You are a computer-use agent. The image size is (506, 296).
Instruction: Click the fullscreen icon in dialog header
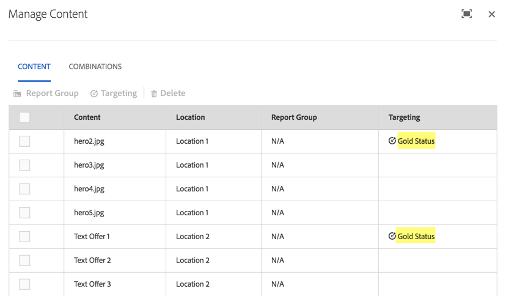click(x=467, y=14)
